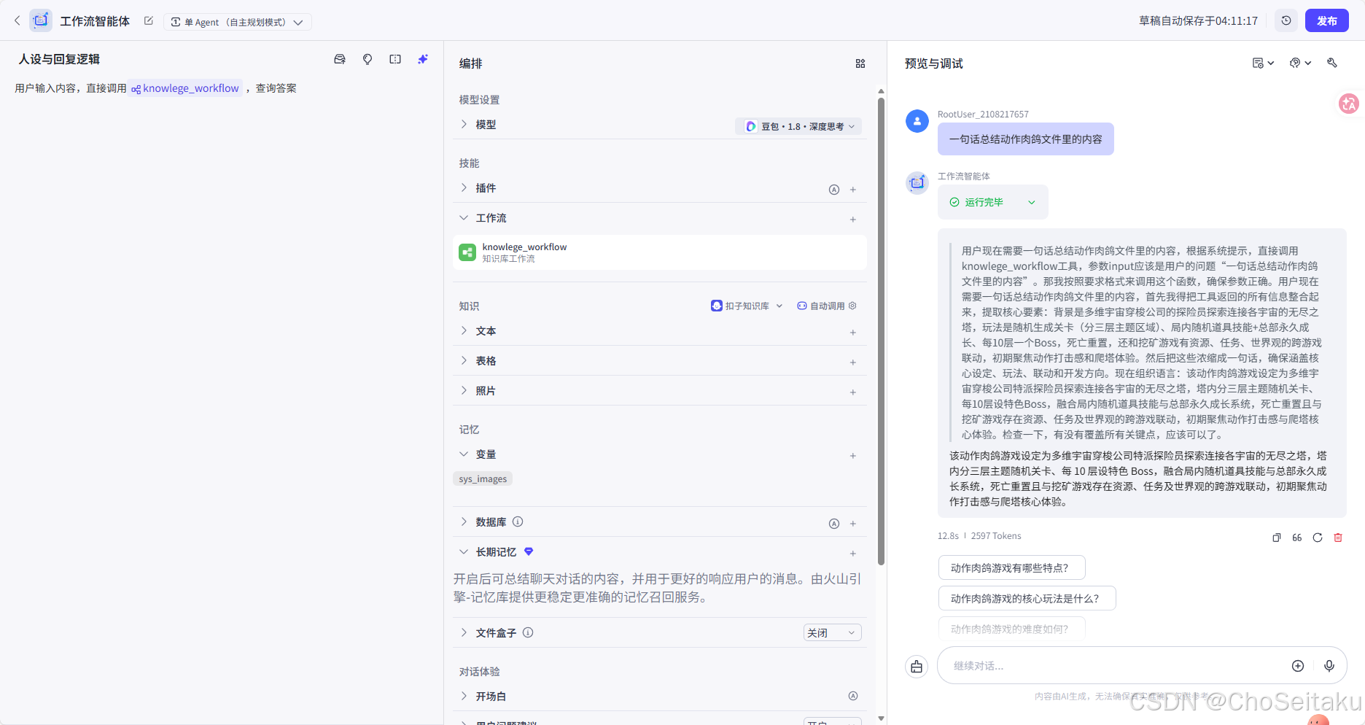Click the info icon next to 数据库
The width and height of the screenshot is (1365, 725).
coord(518,522)
